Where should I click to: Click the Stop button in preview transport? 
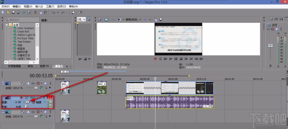click(x=181, y=59)
